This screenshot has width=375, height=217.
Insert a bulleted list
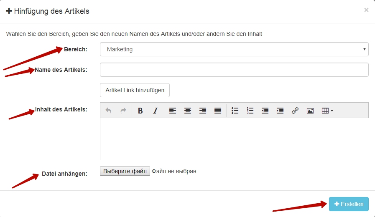235,111
